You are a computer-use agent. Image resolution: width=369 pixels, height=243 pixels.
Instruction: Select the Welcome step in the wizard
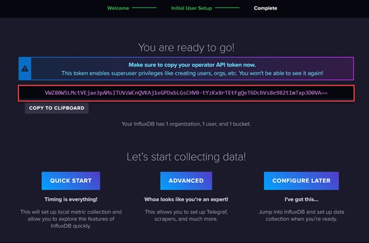(118, 8)
